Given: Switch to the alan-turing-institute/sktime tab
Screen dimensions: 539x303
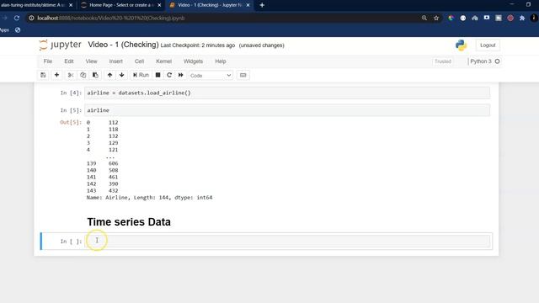Looking at the screenshot, I should click(33, 5).
